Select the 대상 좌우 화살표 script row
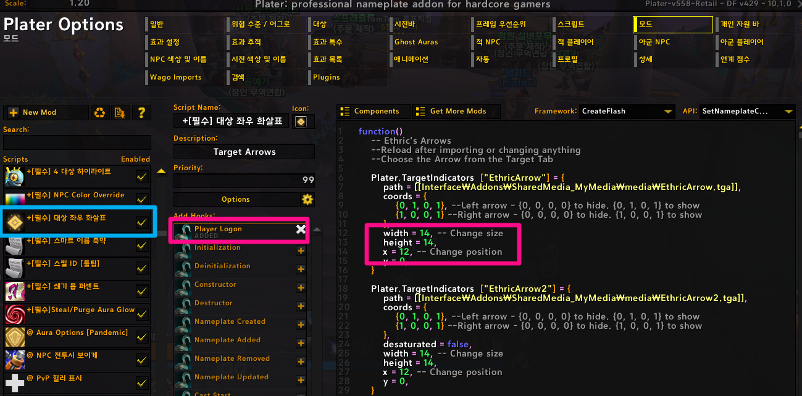The width and height of the screenshot is (802, 396). pyautogui.click(x=77, y=222)
